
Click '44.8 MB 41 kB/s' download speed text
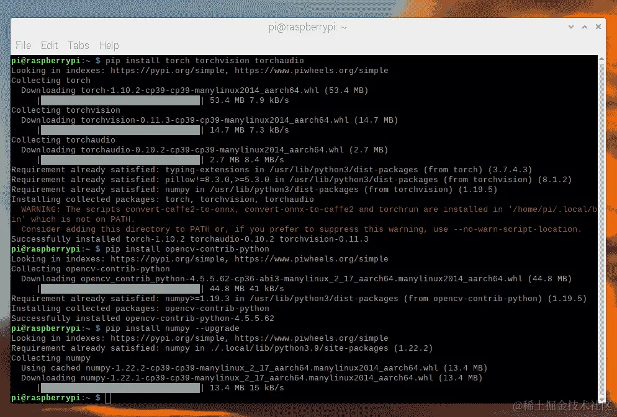246,289
